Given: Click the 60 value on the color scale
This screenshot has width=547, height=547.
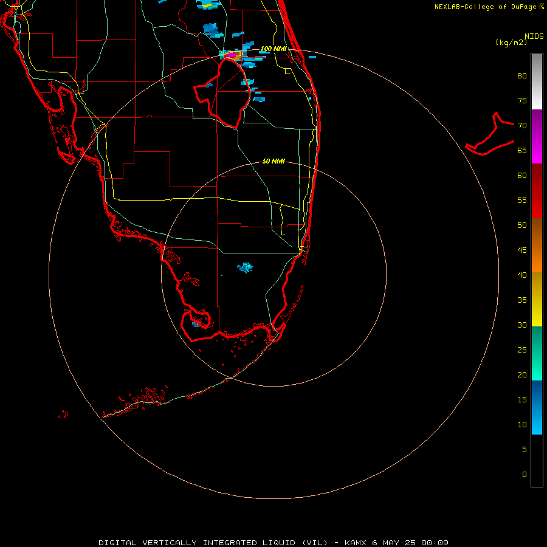Looking at the screenshot, I should 522,176.
